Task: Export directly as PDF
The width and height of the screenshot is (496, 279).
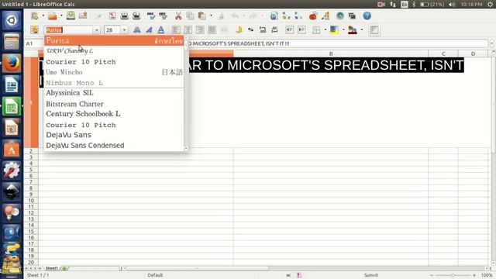Action: coord(112,15)
